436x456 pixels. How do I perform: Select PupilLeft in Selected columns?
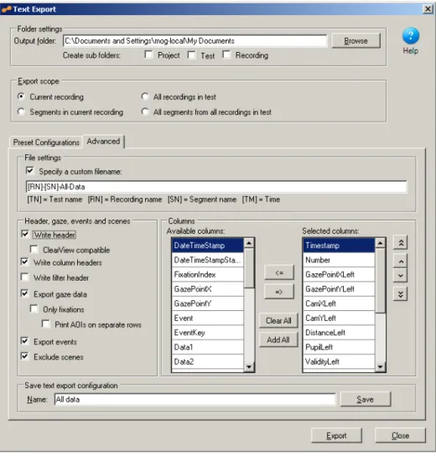(339, 347)
